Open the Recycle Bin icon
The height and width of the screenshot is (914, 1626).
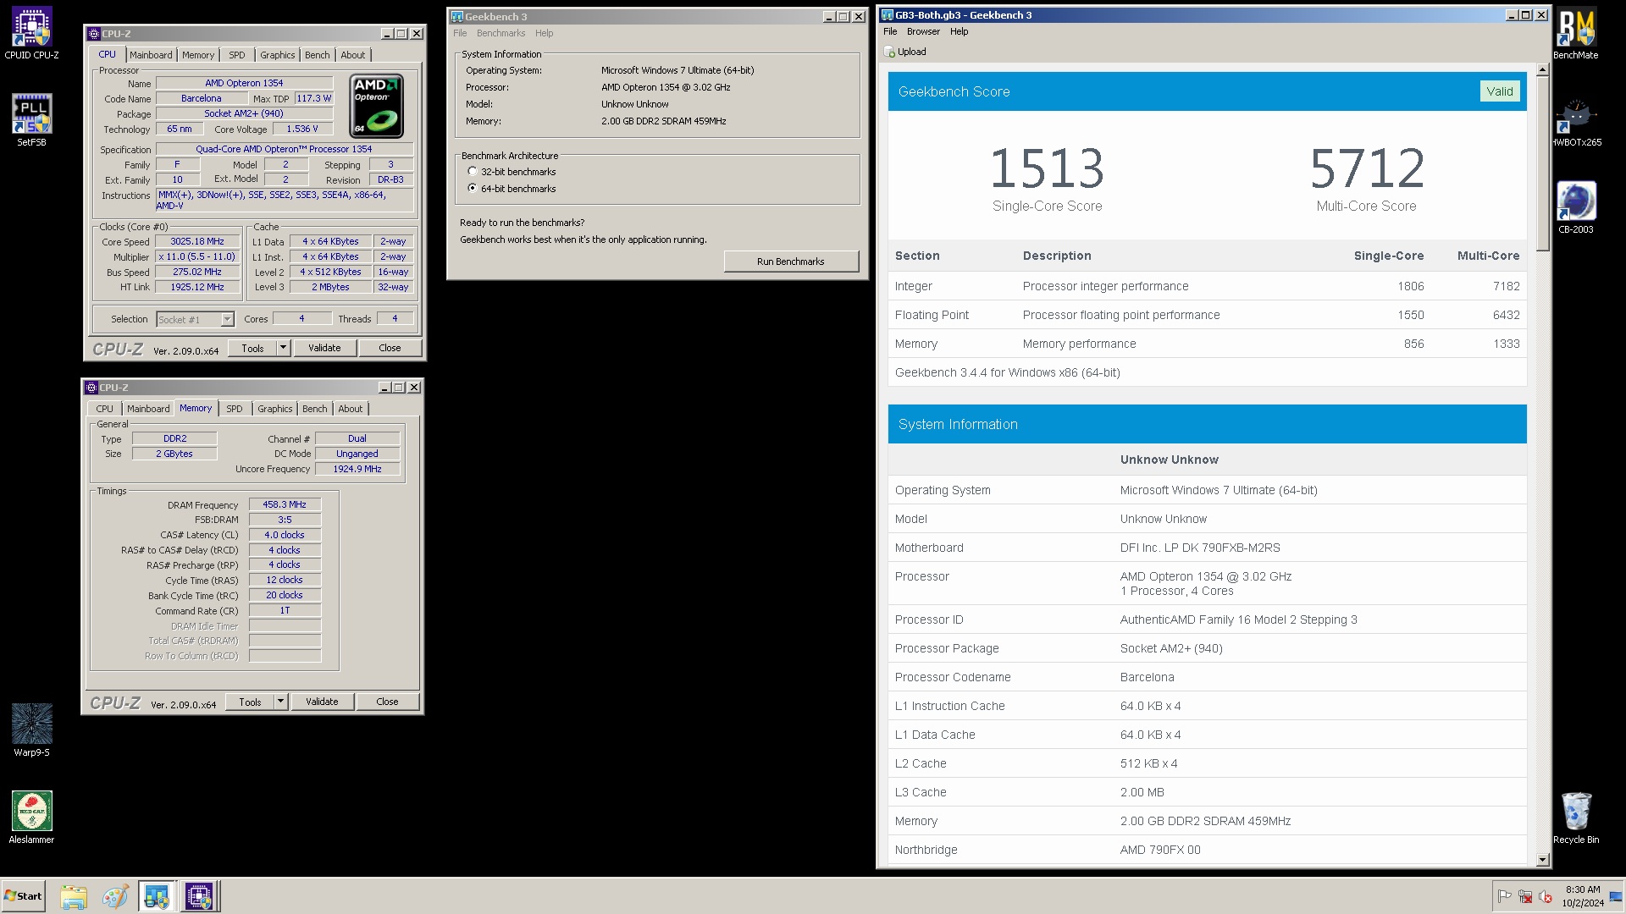(x=1575, y=818)
